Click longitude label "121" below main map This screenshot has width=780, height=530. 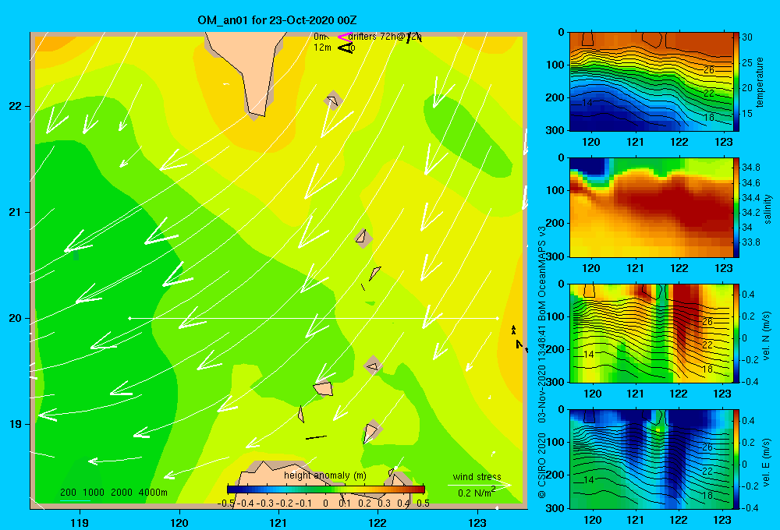278,522
